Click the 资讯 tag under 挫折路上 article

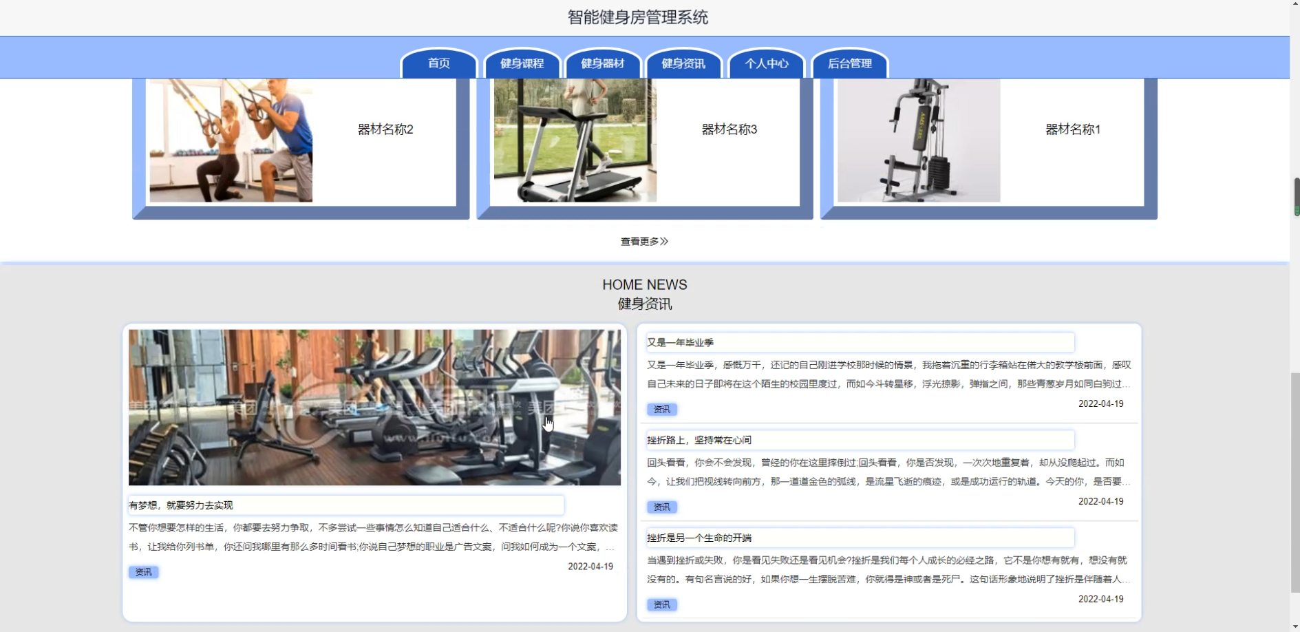[662, 507]
